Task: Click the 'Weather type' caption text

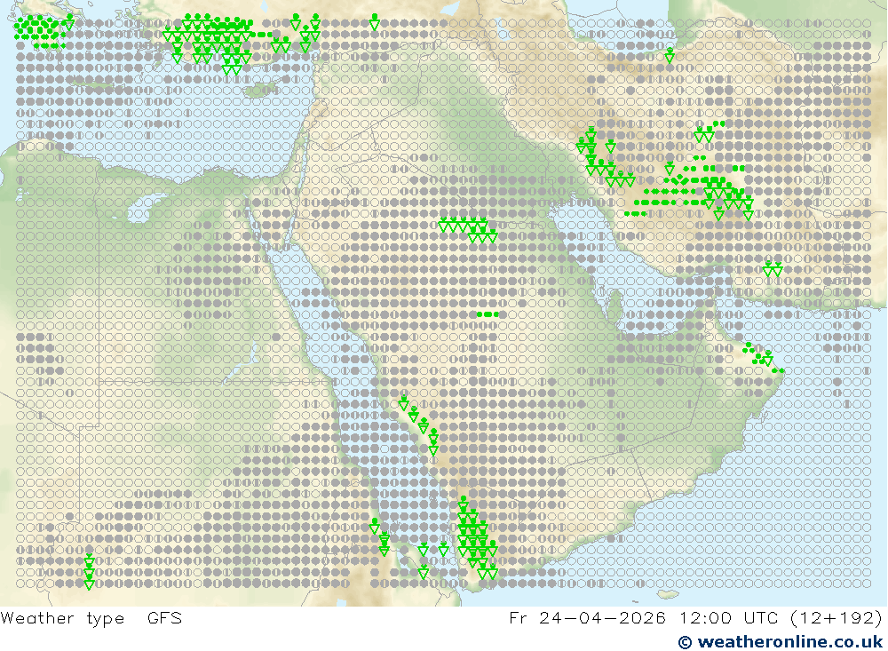Action: click(62, 618)
